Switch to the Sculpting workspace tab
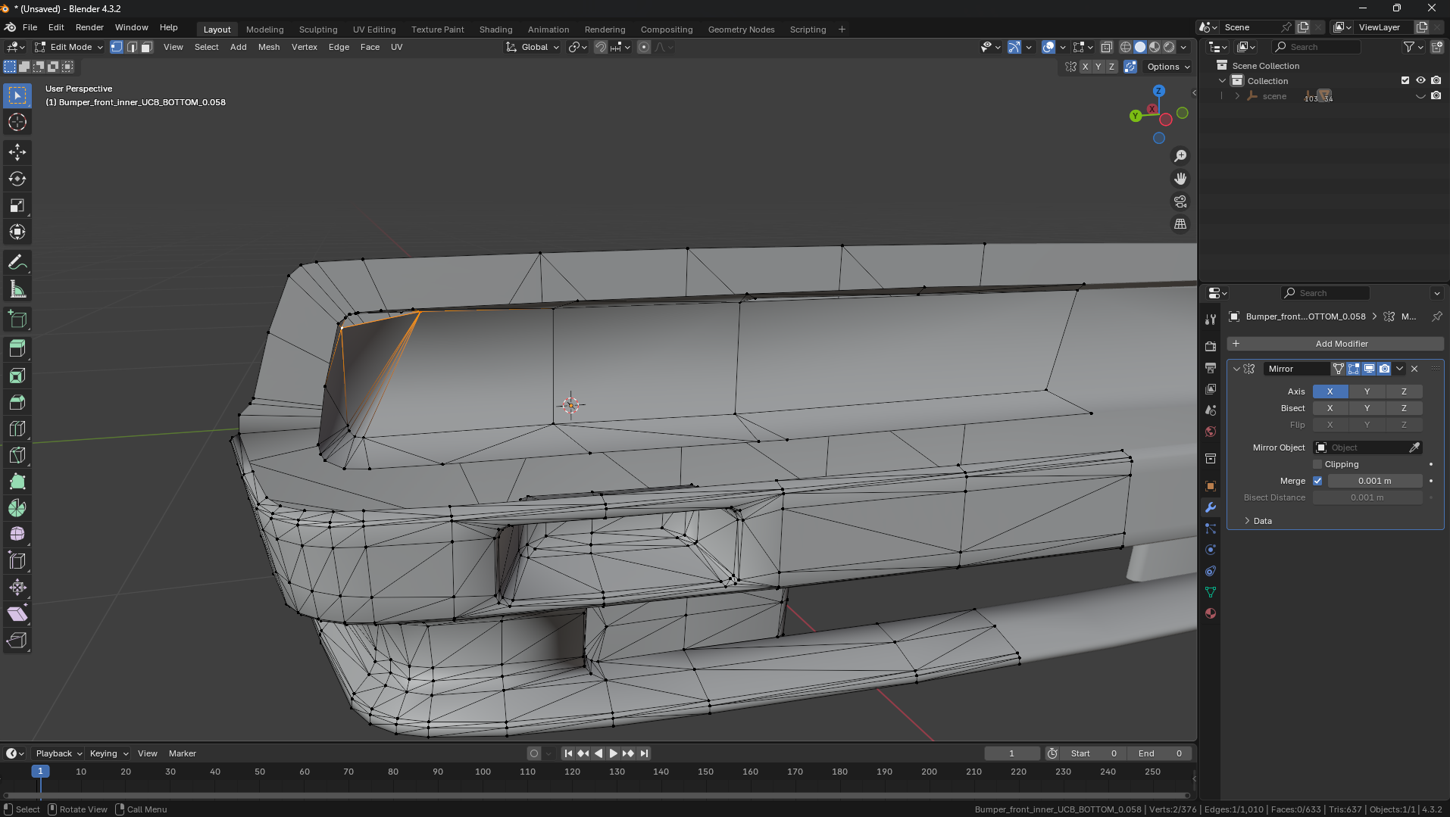This screenshot has height=817, width=1450. (318, 30)
